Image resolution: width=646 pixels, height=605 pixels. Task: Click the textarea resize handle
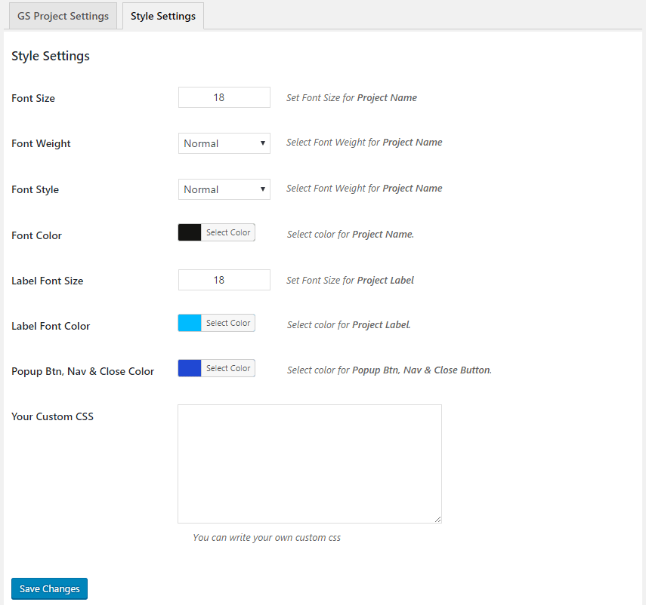tap(437, 518)
